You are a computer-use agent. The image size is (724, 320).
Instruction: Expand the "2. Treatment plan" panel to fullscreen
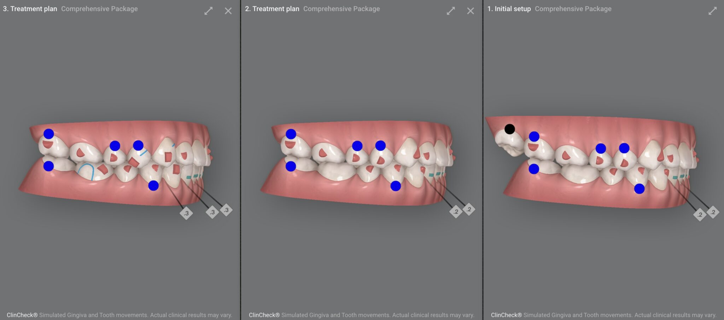[450, 11]
